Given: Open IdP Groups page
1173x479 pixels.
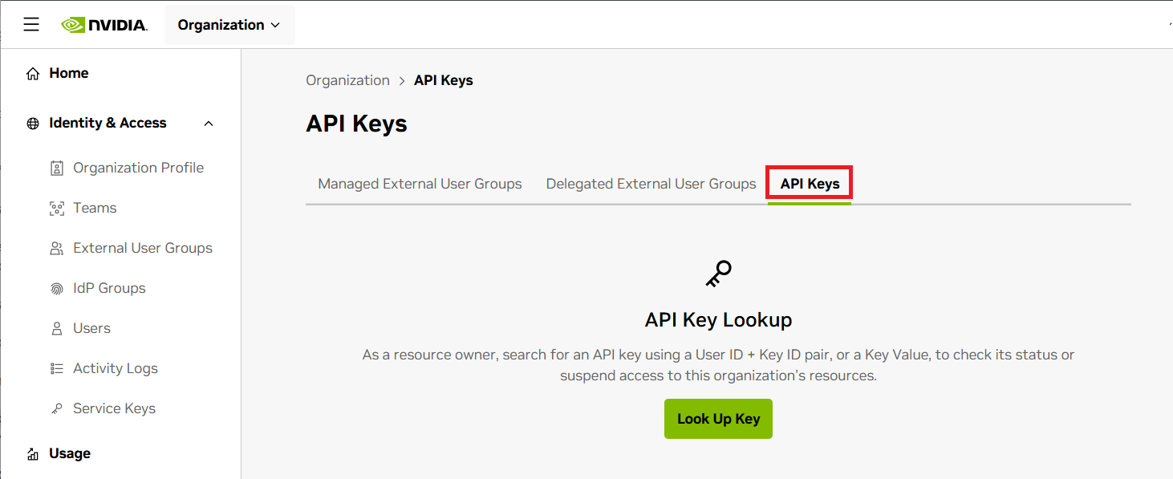Looking at the screenshot, I should (x=109, y=288).
